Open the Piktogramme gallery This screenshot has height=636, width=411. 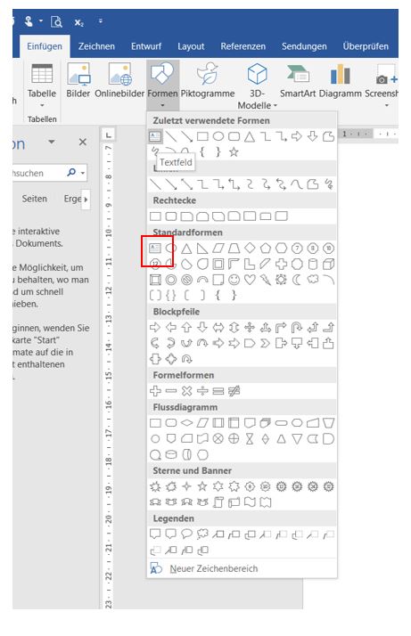(207, 81)
